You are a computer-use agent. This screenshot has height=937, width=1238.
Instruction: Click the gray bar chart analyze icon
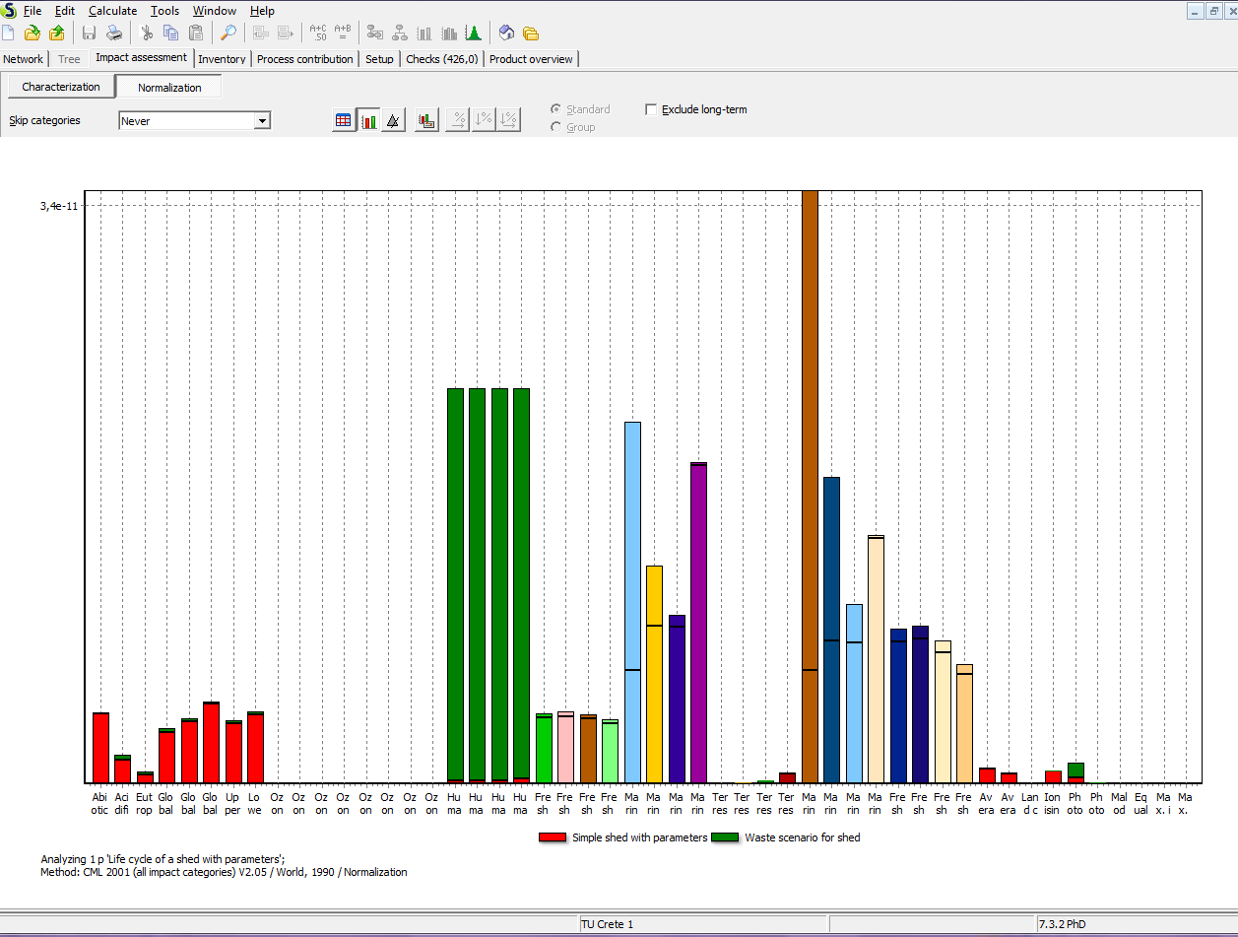(x=424, y=33)
